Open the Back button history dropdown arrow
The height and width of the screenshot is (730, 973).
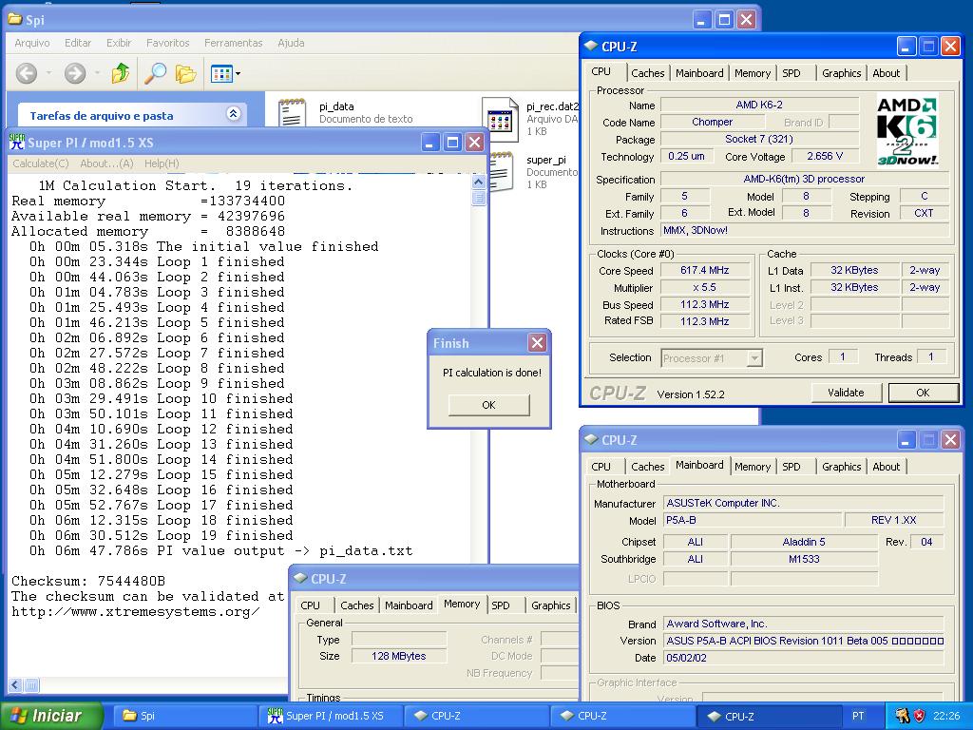[x=48, y=73]
